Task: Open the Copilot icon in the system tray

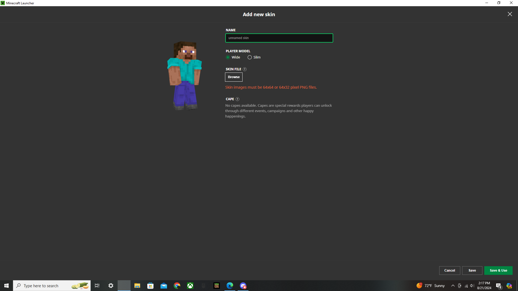Action: pyautogui.click(x=509, y=286)
